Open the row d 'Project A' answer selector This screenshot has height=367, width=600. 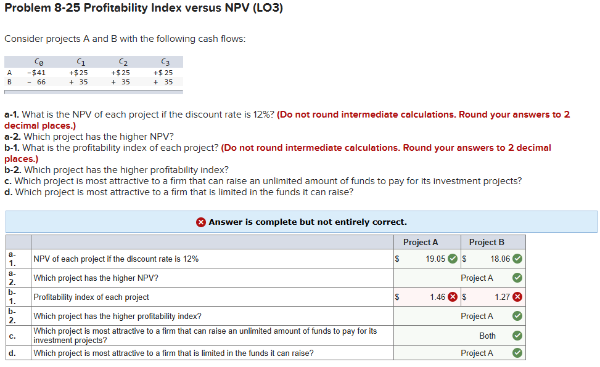click(x=477, y=352)
